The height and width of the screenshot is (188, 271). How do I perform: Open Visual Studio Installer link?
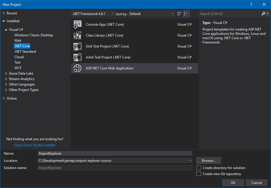[x=35, y=145]
